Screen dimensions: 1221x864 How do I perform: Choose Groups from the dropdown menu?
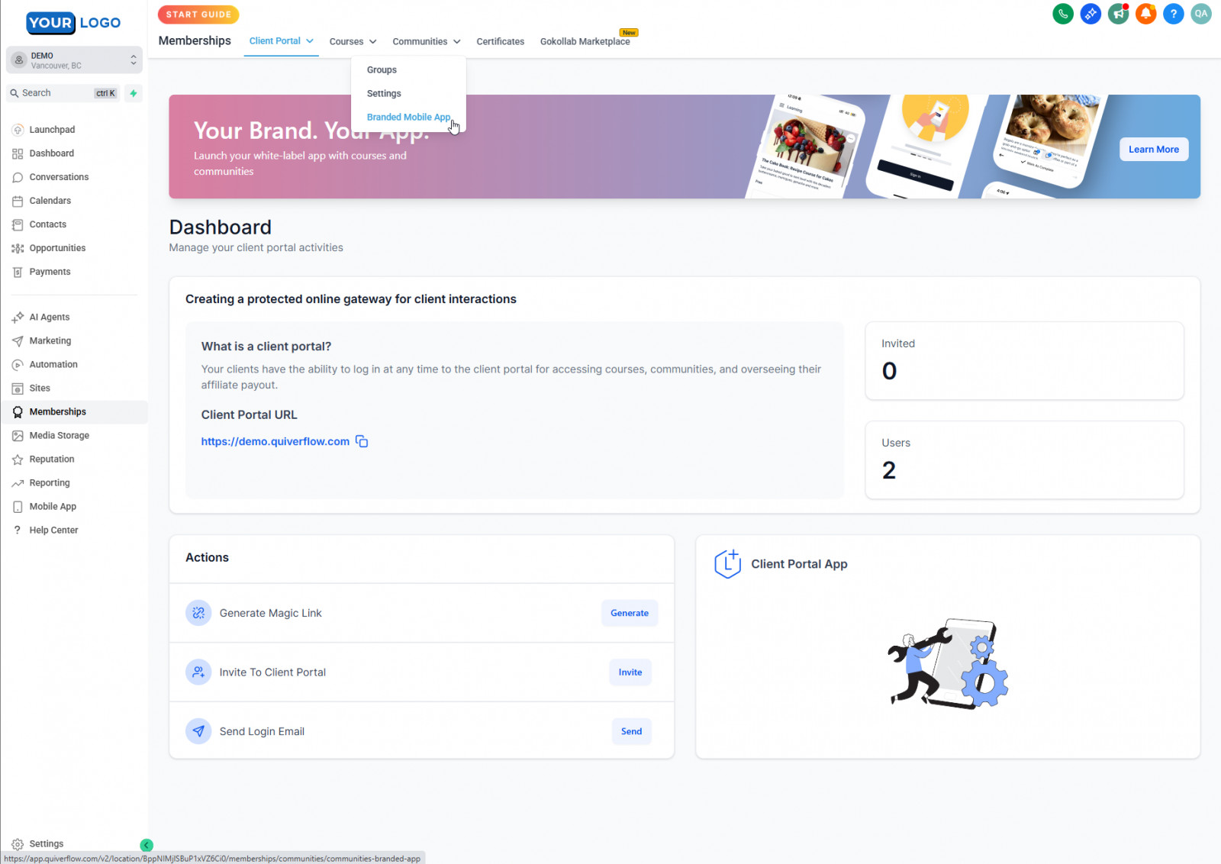(x=382, y=69)
